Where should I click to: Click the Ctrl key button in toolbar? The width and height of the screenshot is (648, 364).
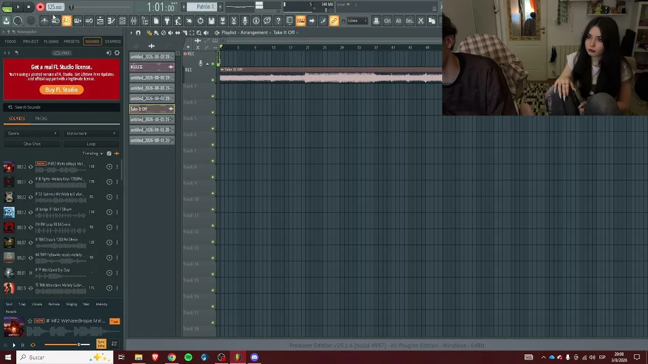[x=387, y=21]
